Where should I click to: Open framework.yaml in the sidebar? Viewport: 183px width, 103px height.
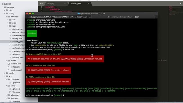[x=19, y=35]
